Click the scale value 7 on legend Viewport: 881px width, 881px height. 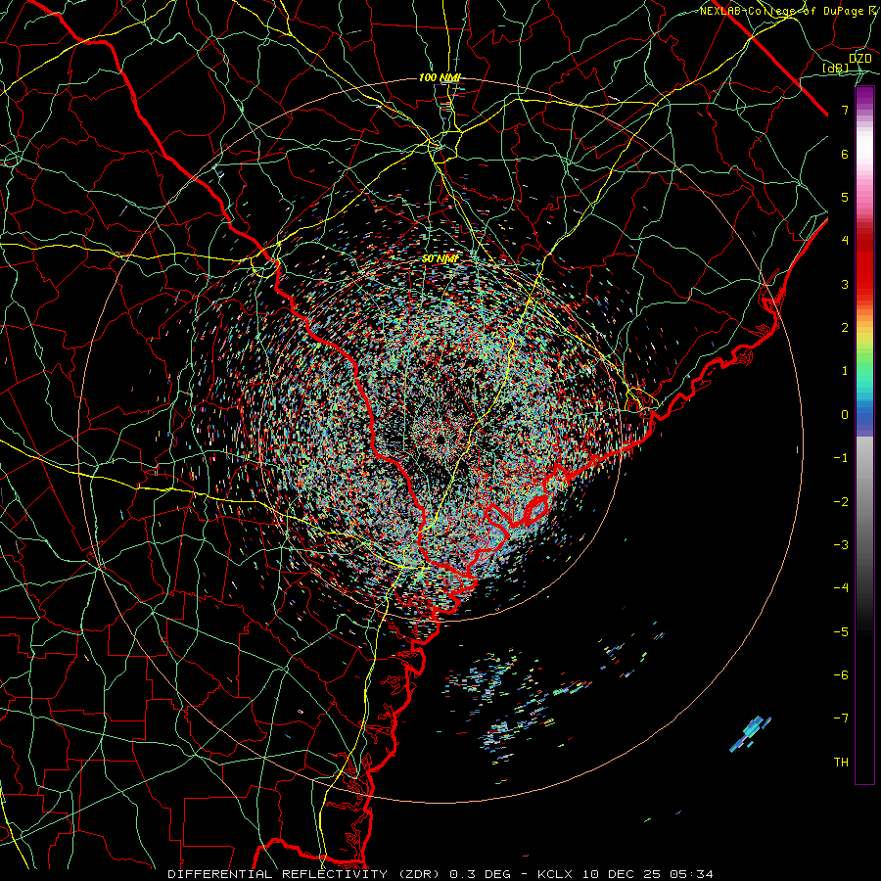(x=845, y=110)
